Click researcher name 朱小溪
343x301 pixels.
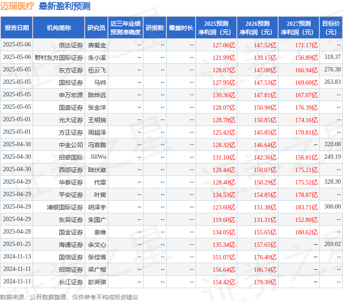coord(97,58)
